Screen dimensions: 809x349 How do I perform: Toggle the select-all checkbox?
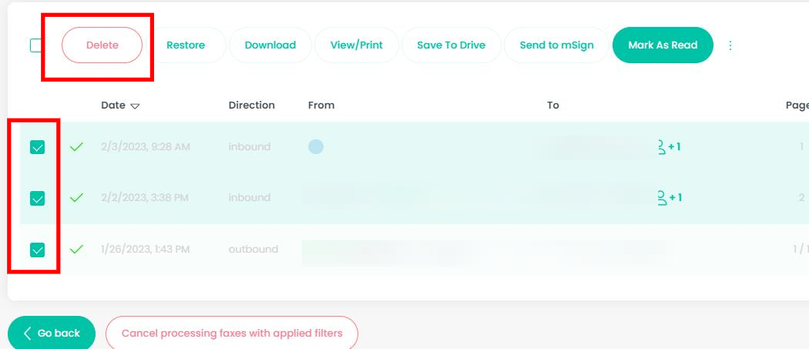35,45
